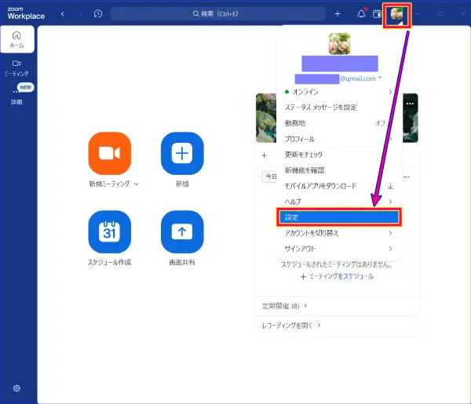Click the large profile picture in menu
This screenshot has width=471, height=404.
pyautogui.click(x=339, y=44)
